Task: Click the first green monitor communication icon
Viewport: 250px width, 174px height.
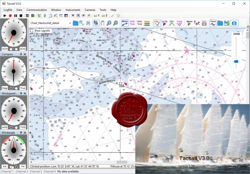Action: 27,16
